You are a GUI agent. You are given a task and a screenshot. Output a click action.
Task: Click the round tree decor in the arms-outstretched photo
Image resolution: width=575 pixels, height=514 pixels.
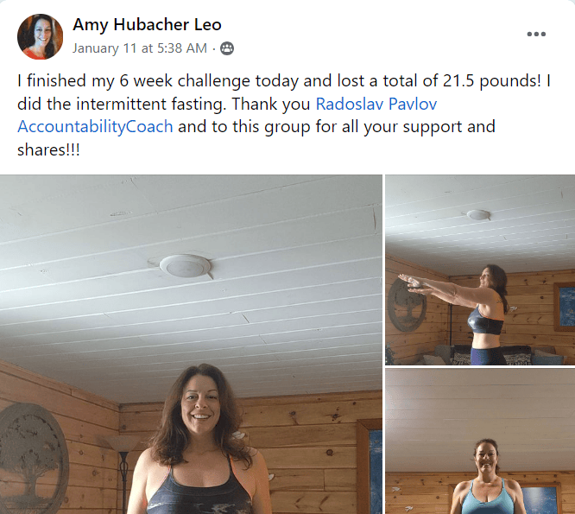tap(407, 303)
